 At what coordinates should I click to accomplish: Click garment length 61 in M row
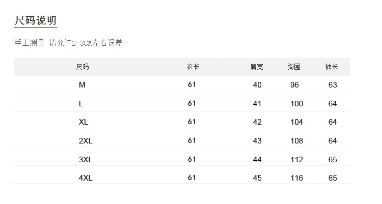192,84
